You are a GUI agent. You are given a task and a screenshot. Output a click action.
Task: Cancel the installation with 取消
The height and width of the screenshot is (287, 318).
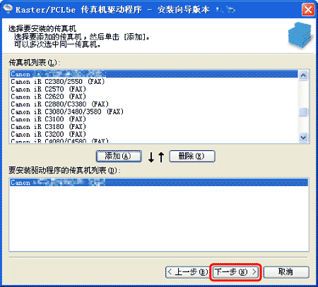pyautogui.click(x=286, y=272)
